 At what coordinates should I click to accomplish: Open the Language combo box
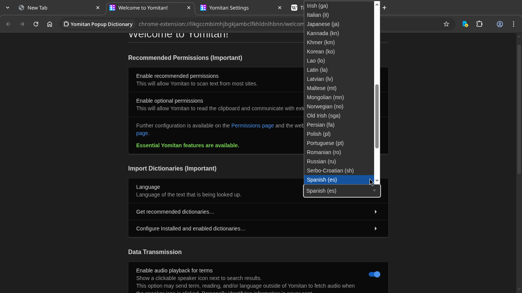342,191
